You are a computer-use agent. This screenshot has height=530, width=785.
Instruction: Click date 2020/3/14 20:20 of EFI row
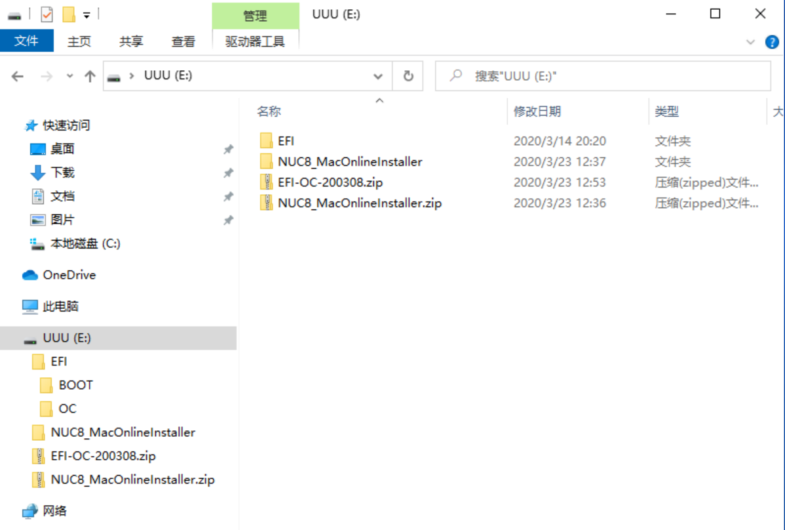click(x=560, y=141)
